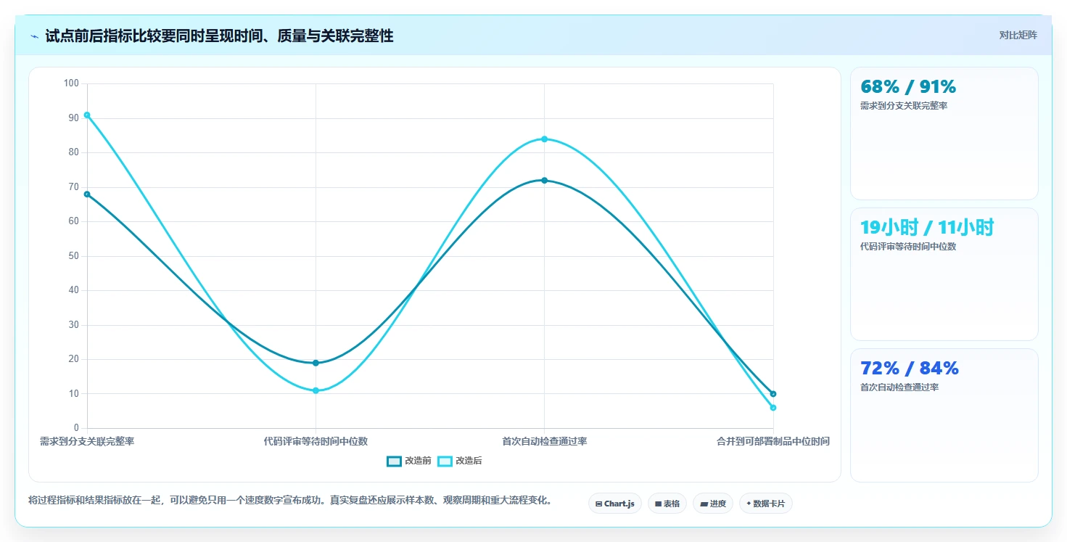Click the x-axis label 首次自动检查通过率
The width and height of the screenshot is (1067, 542).
(x=544, y=441)
